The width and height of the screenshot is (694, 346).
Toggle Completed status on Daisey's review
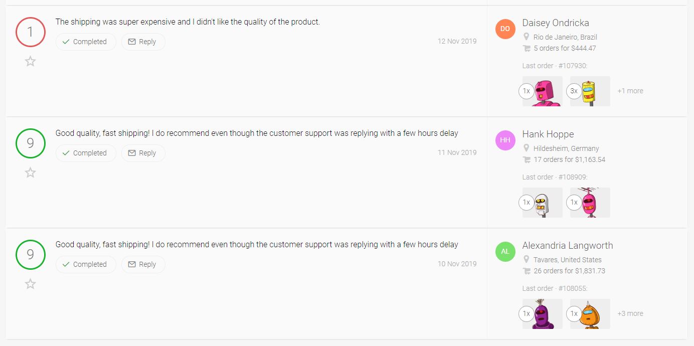tap(86, 42)
